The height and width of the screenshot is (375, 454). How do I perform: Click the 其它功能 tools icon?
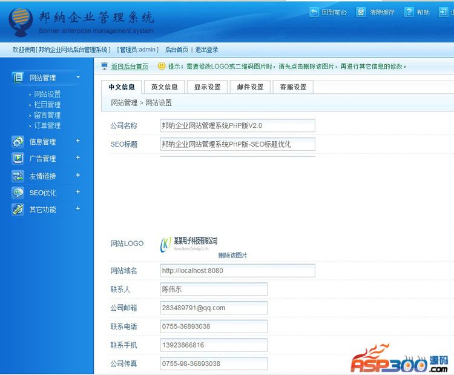point(18,209)
